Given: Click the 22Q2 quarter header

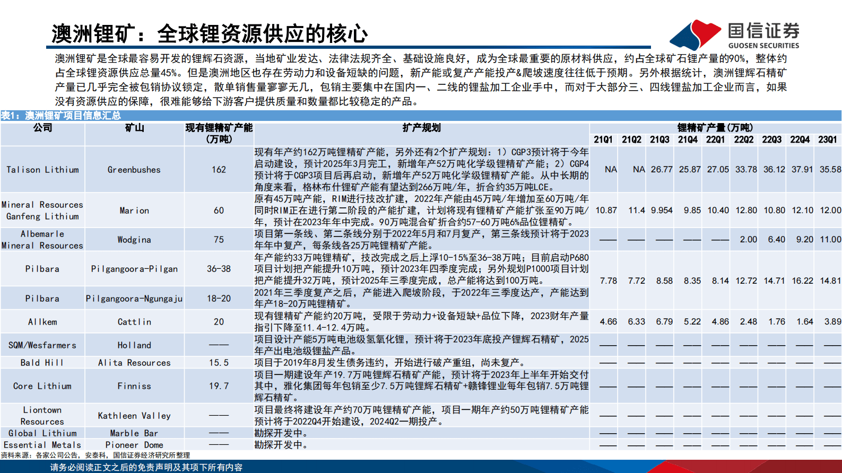Looking at the screenshot, I should [x=744, y=139].
